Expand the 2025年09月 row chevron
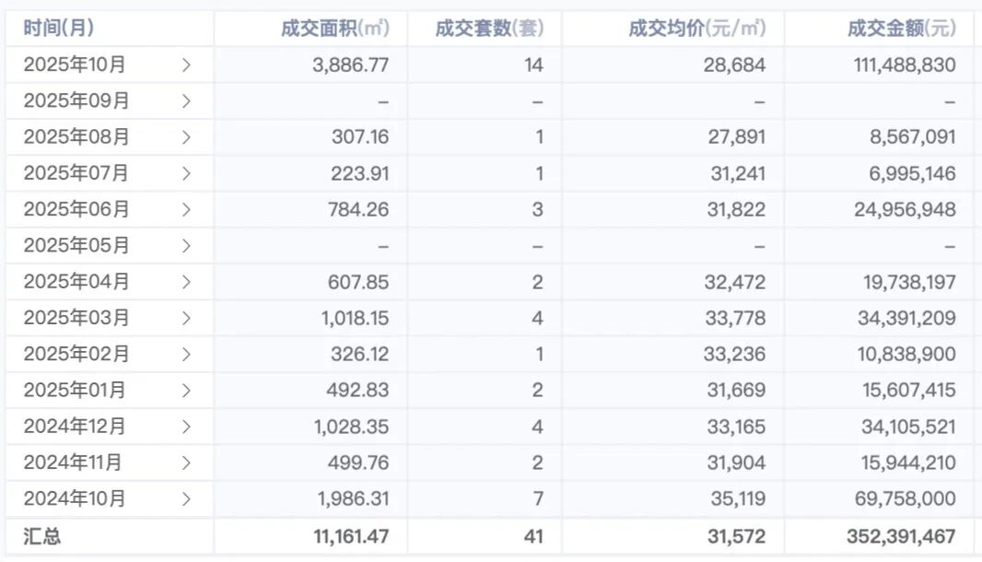This screenshot has width=982, height=562. (186, 101)
